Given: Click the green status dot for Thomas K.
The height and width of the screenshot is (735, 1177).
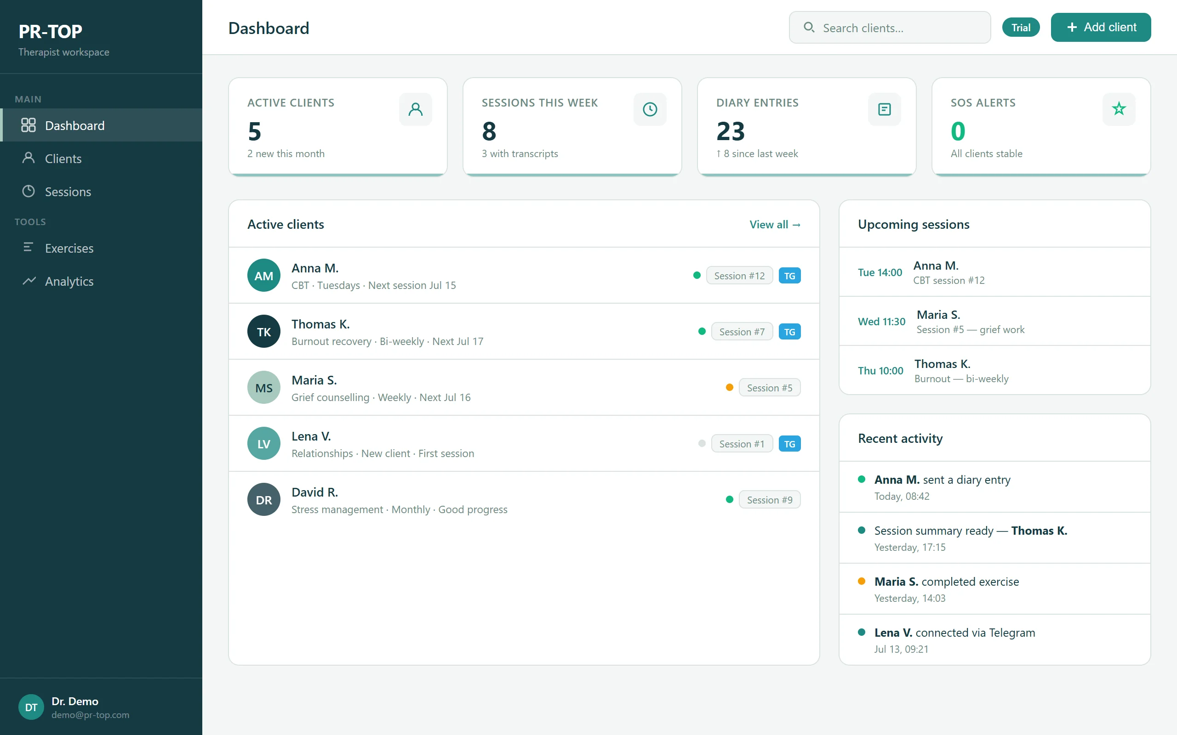Looking at the screenshot, I should pyautogui.click(x=701, y=331).
